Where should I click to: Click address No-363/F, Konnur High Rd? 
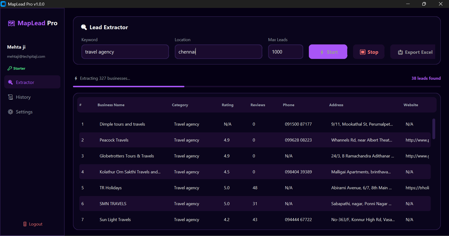(363, 220)
